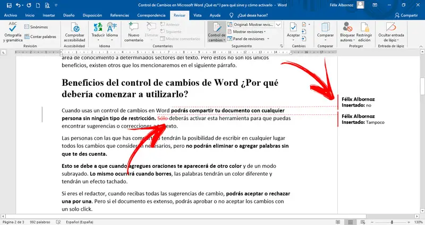Viewport: 425px width, 225px height.
Task: Open Restringir edición
Action: tap(364, 32)
